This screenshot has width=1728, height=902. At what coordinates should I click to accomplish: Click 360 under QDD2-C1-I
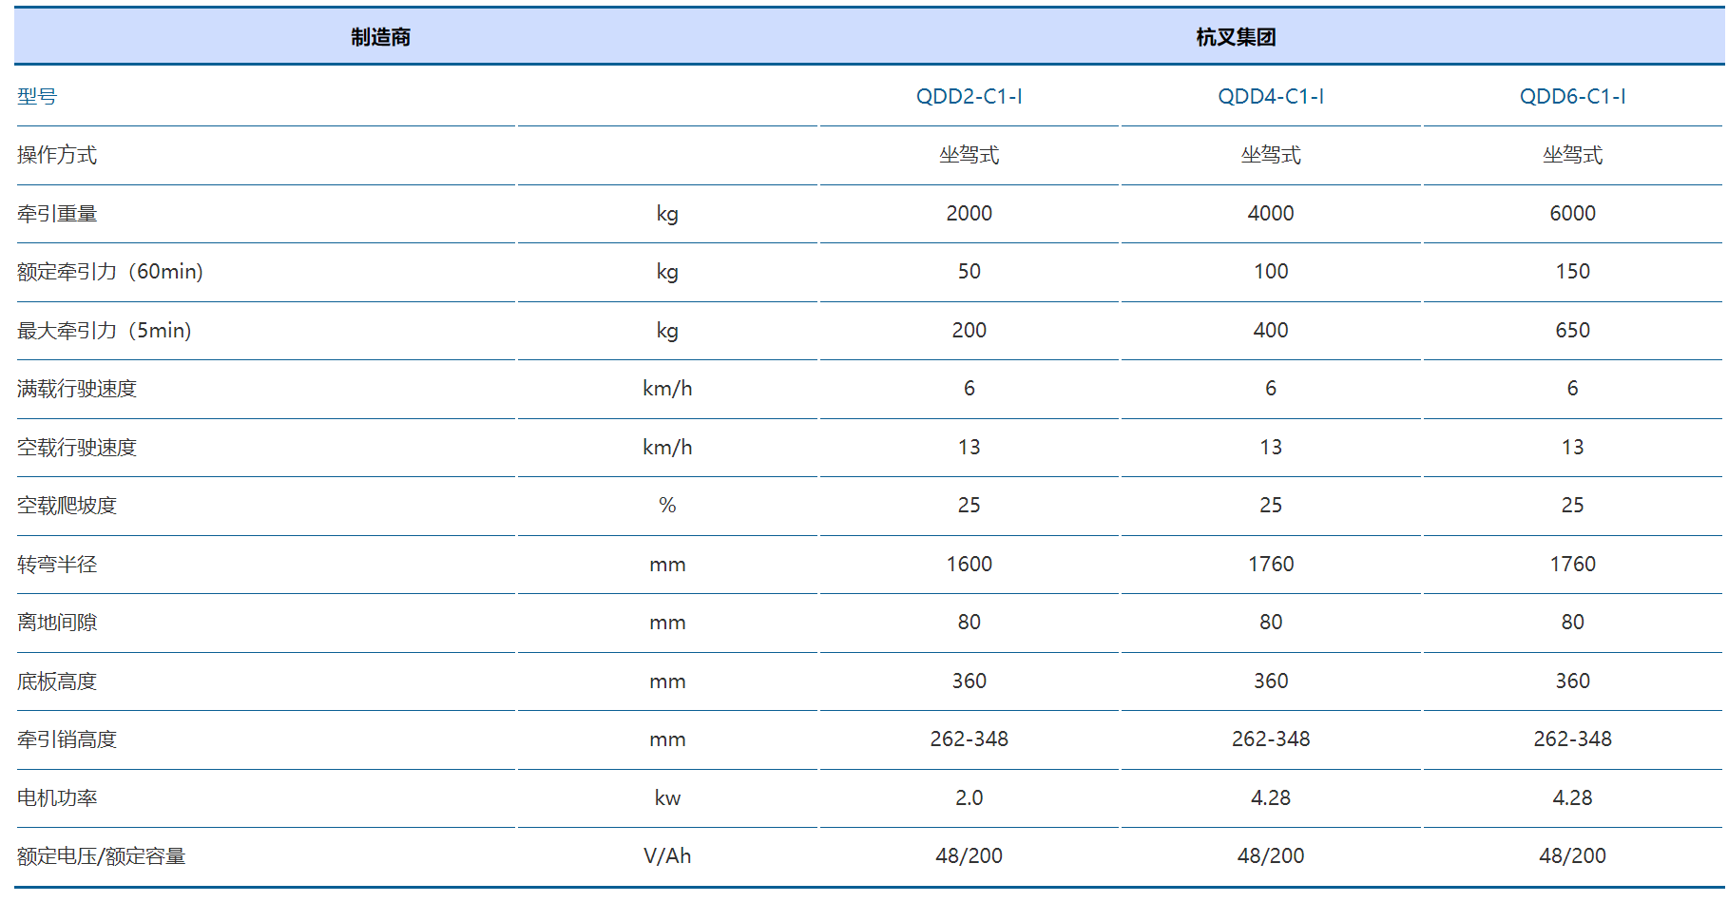point(969,681)
